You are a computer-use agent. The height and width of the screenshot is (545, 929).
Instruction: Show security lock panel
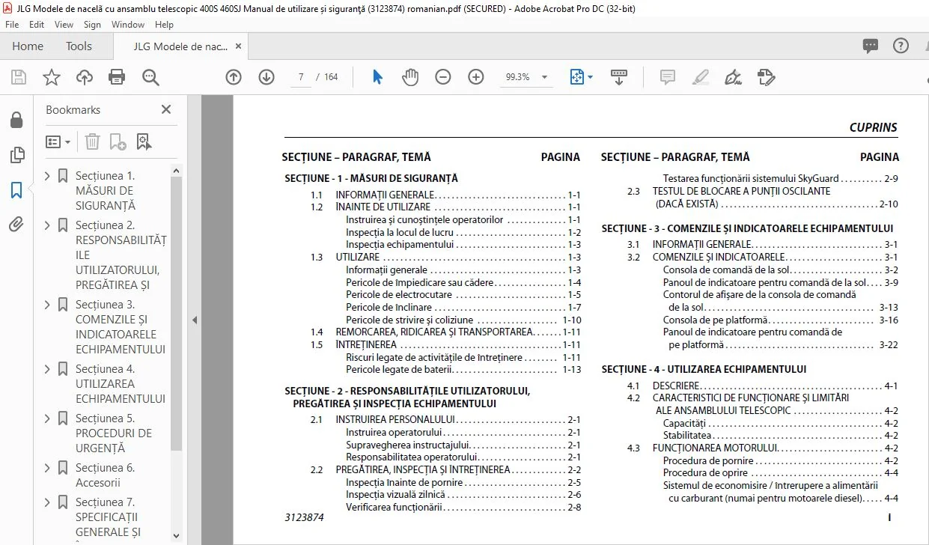tap(16, 121)
